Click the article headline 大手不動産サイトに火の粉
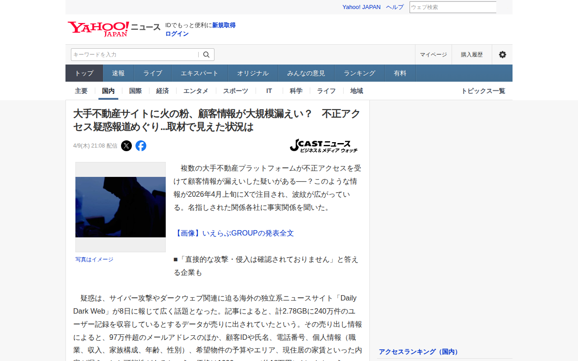Image resolution: width=578 pixels, height=361 pixels. click(x=217, y=120)
